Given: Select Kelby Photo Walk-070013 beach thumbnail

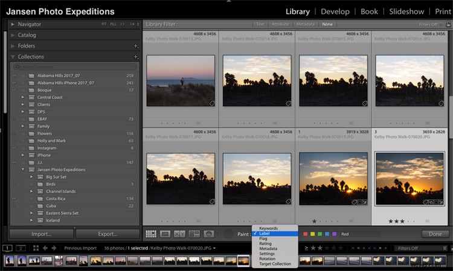Looking at the screenshot, I should coord(181,81).
